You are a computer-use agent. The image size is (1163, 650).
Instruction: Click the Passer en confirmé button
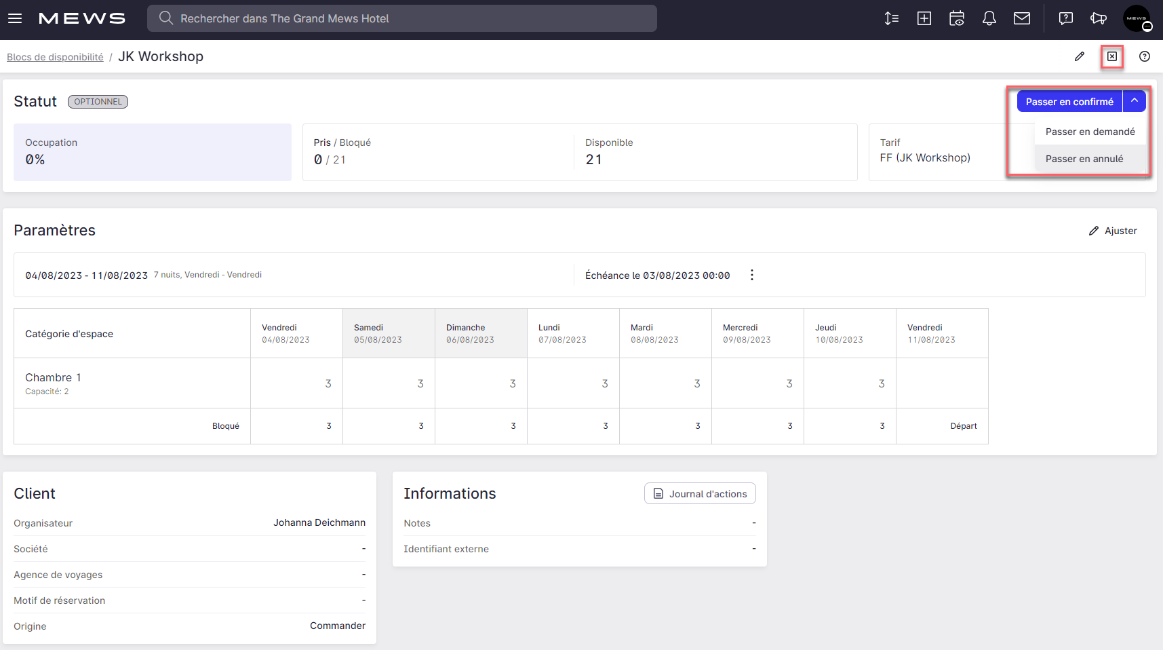(1069, 102)
